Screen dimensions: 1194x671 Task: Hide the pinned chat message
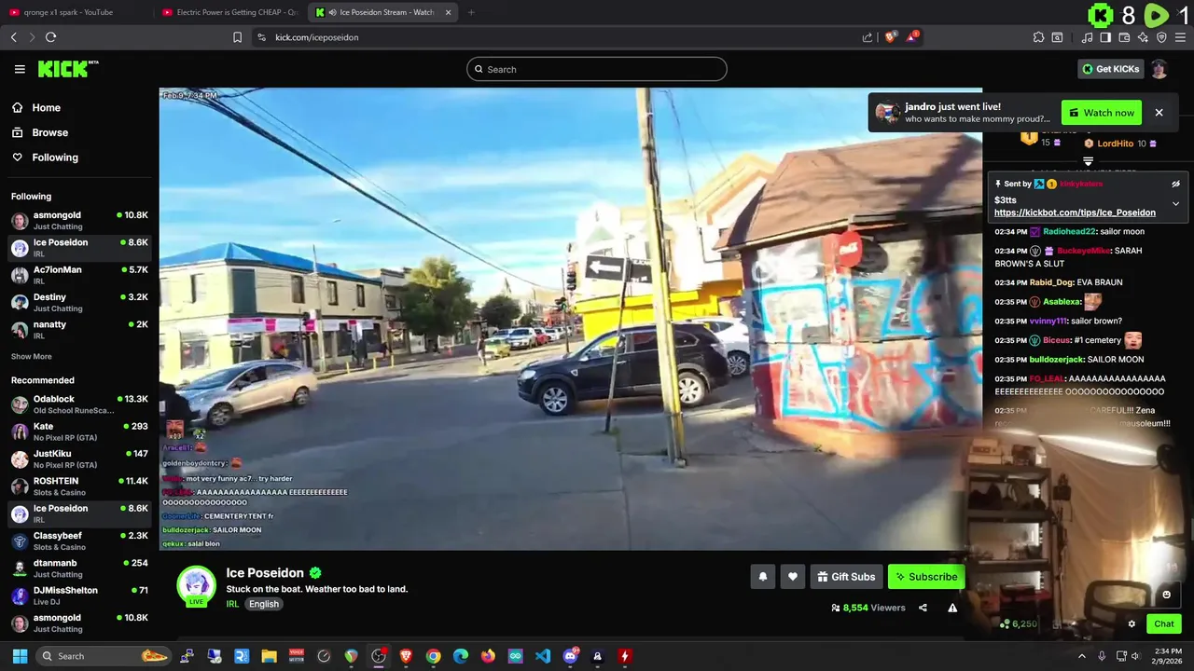[x=1175, y=185]
